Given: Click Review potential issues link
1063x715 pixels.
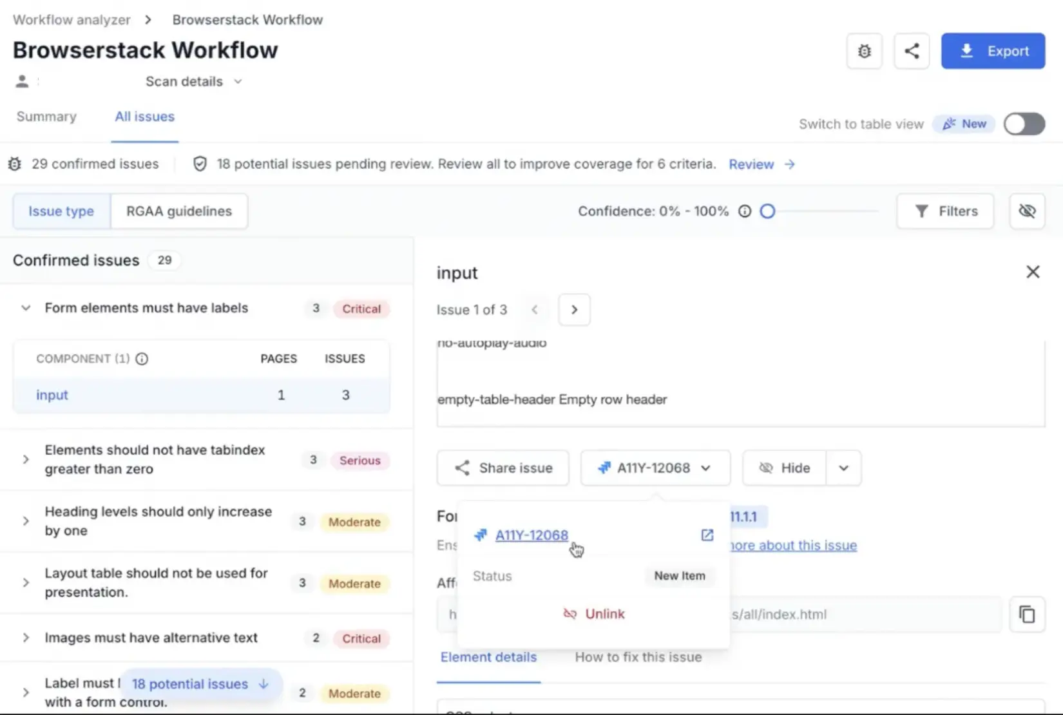Looking at the screenshot, I should tap(751, 164).
